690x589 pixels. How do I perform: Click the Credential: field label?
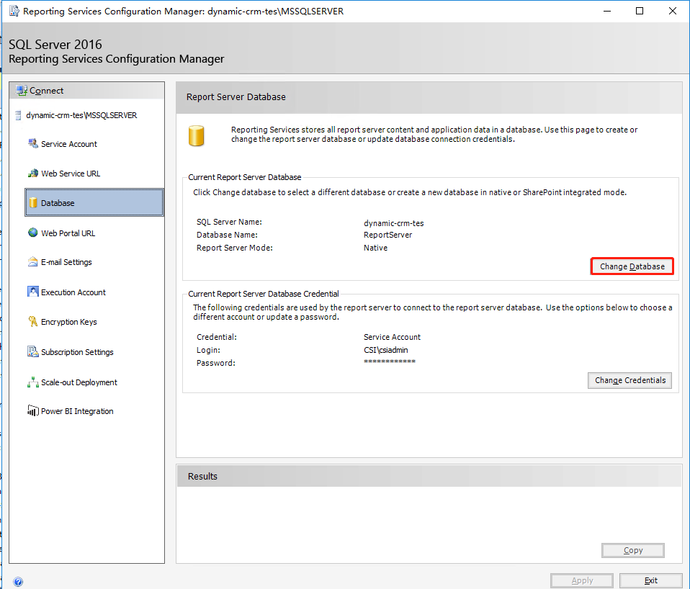pos(217,337)
